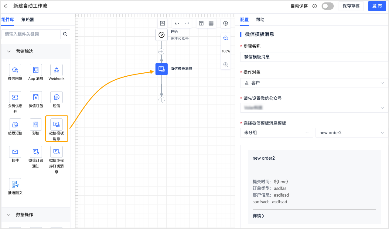Zoom out the canvas
The height and width of the screenshot is (229, 389).
point(226,38)
